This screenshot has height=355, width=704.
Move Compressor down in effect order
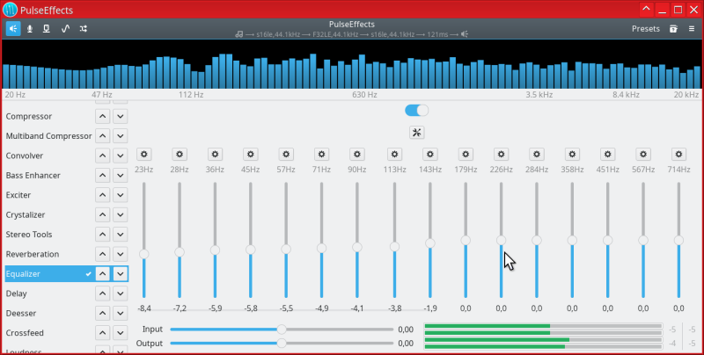pyautogui.click(x=121, y=116)
